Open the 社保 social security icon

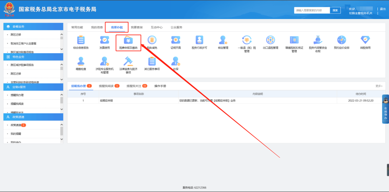175,61
